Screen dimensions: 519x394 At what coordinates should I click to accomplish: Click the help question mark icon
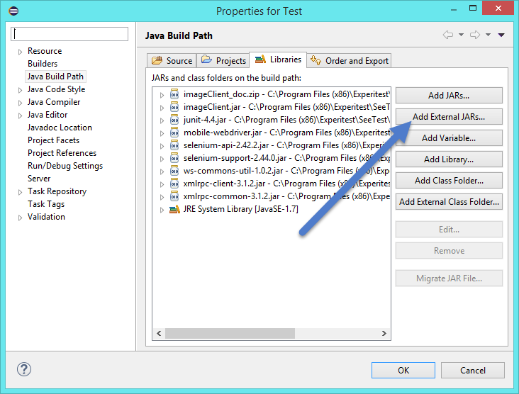[24, 369]
